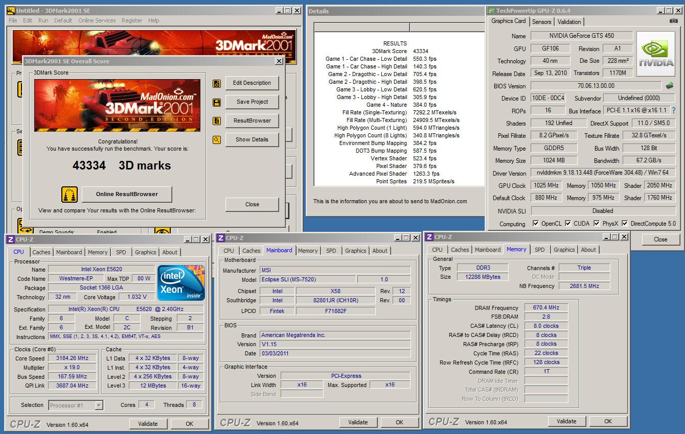Click the BIOS Version 70.06.13.00.00 field
Image resolution: width=685 pixels, height=434 pixels.
coord(596,86)
